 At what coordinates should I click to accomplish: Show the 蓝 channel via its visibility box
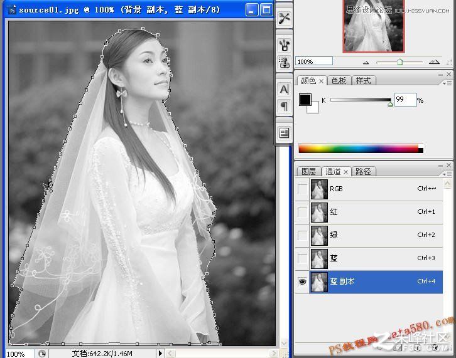coord(303,258)
